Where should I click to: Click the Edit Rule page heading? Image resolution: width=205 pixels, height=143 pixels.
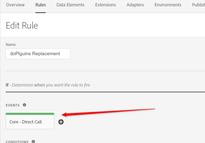coord(22,25)
